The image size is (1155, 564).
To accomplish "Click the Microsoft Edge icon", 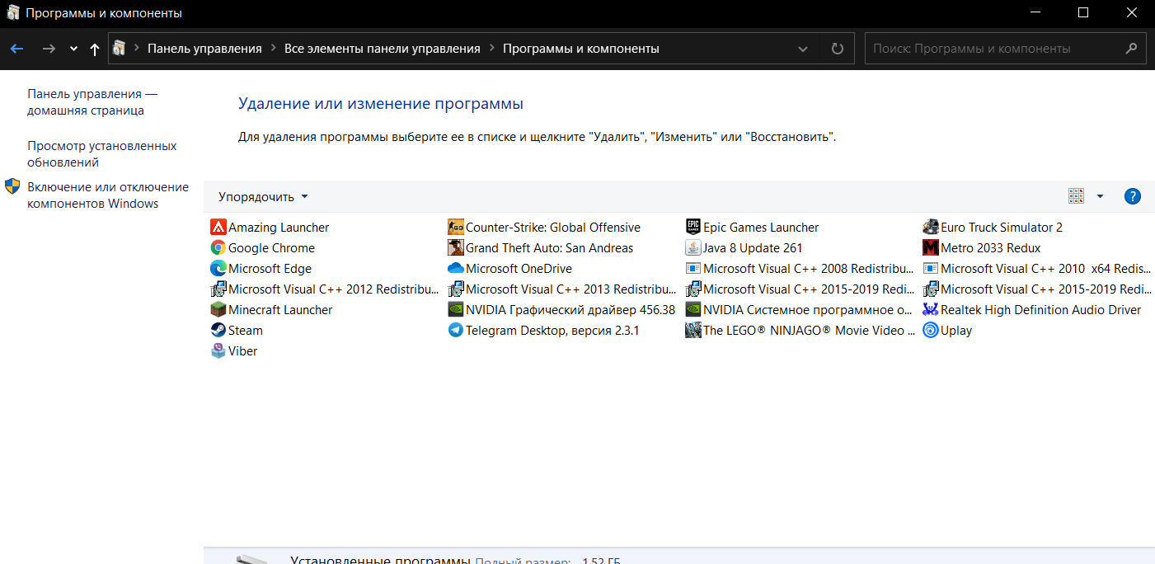I will pos(218,269).
